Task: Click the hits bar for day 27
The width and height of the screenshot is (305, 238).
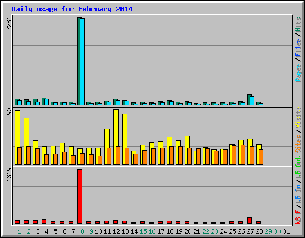Action: [249, 99]
